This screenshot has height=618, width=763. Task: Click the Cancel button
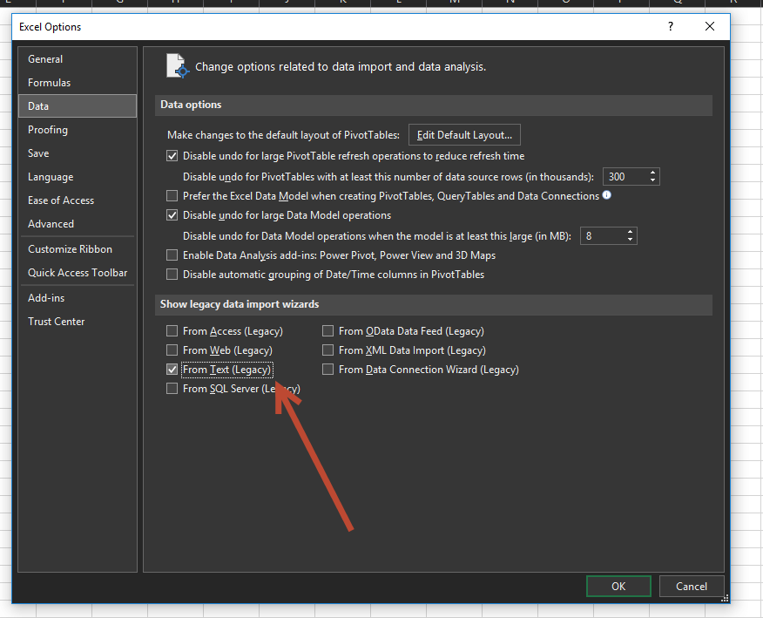pos(691,586)
